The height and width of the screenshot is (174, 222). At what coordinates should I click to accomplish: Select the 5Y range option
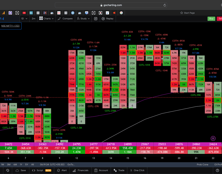[x=27, y=164]
